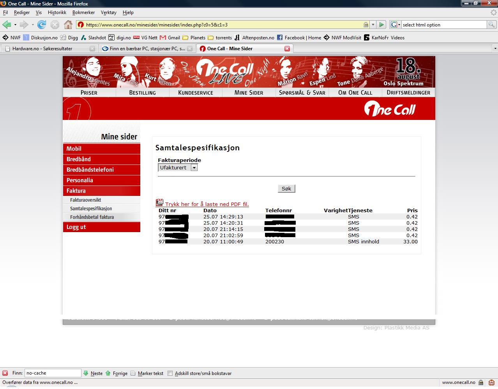The image size is (498, 389).
Task: Open Fakturaoversikt in the sidebar
Action: pos(101,200)
